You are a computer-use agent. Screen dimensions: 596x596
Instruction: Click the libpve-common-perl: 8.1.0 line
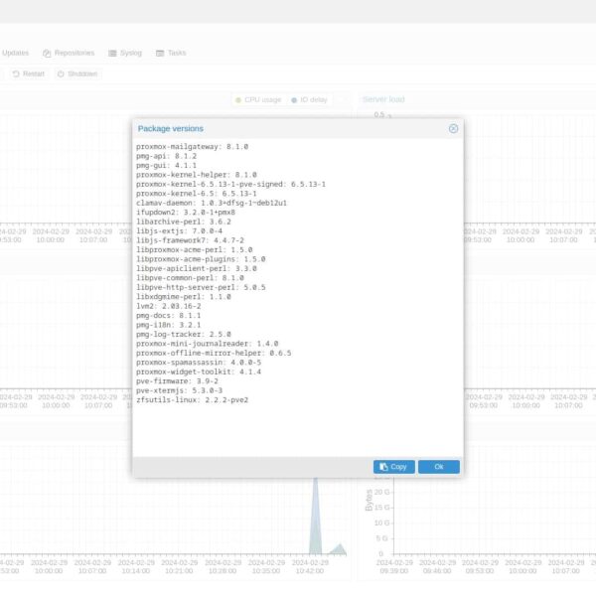point(190,278)
